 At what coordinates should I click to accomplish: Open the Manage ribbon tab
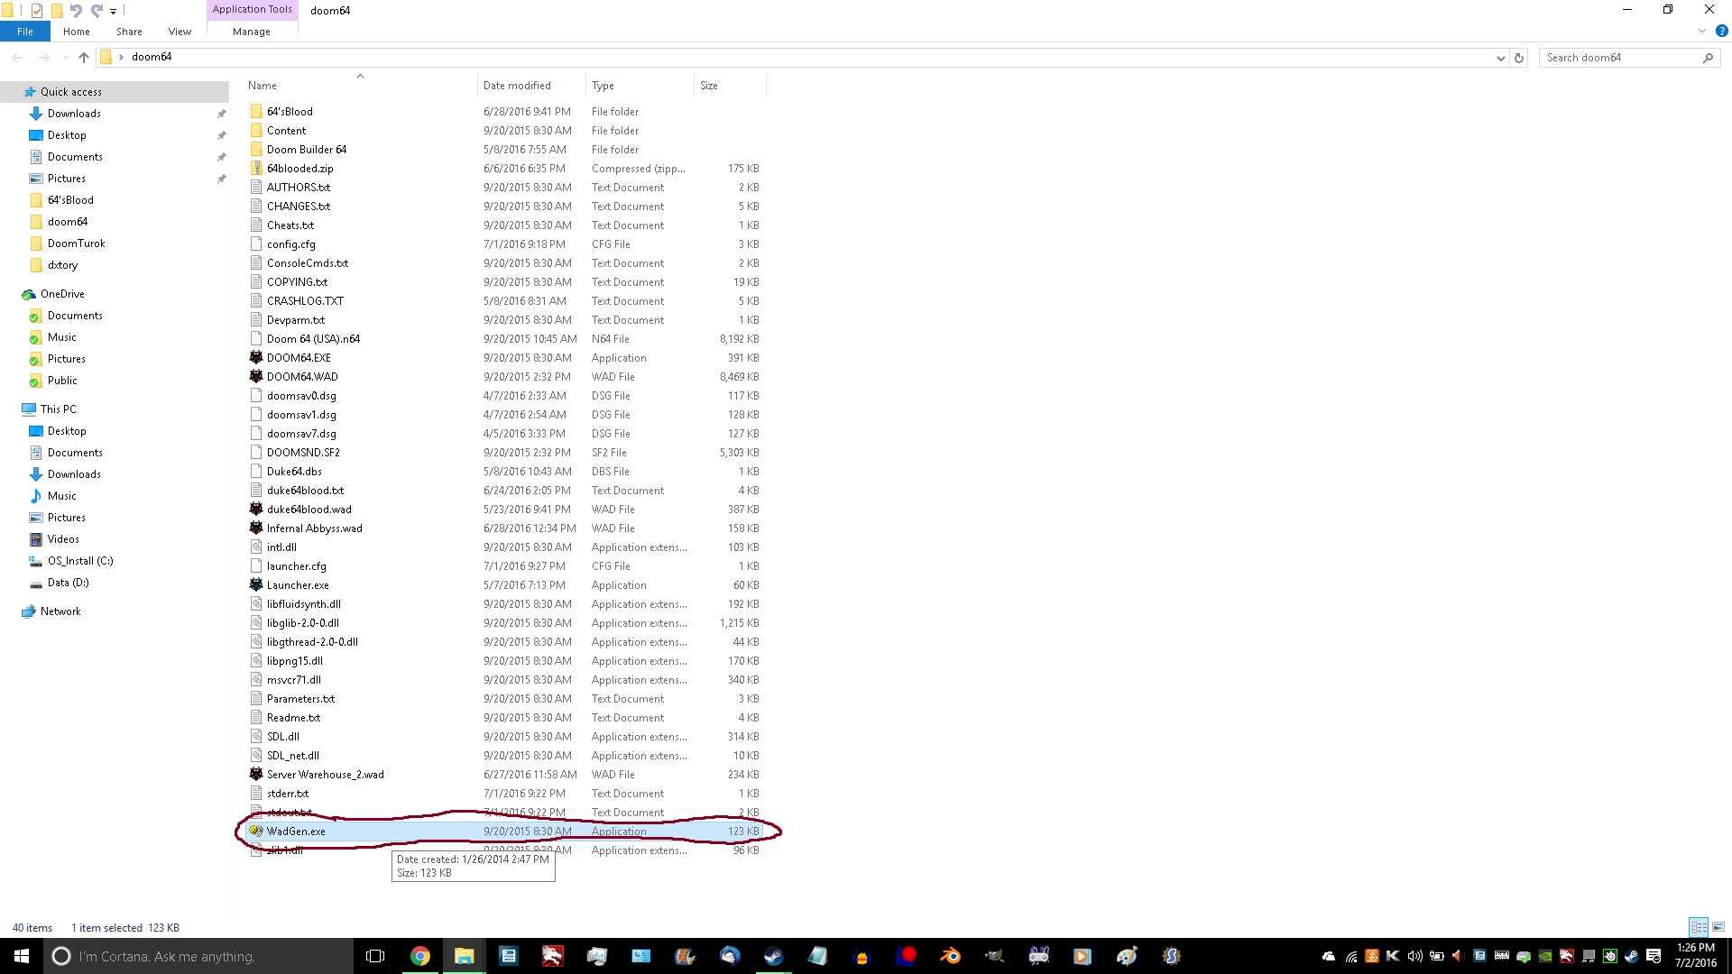click(x=251, y=32)
